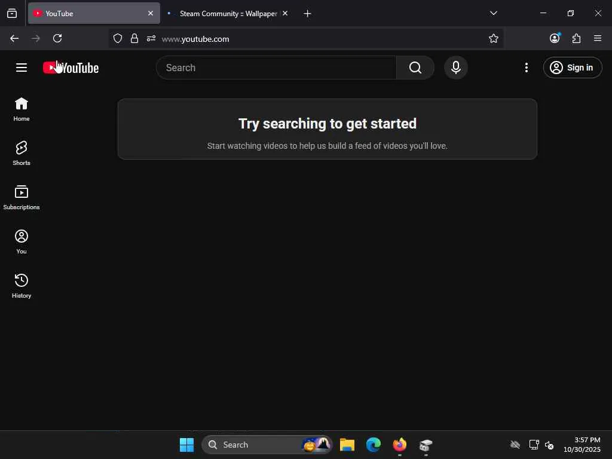Go back to previous page

pos(14,38)
